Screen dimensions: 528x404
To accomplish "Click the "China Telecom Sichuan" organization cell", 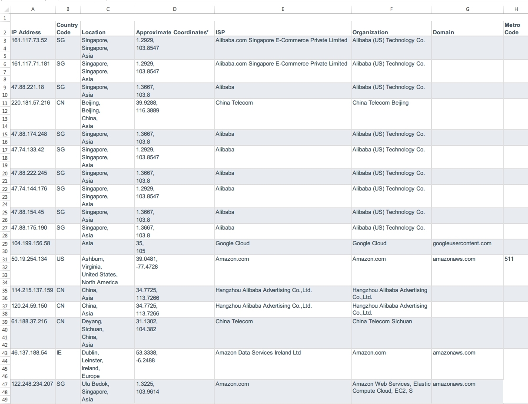I will 391,333.
